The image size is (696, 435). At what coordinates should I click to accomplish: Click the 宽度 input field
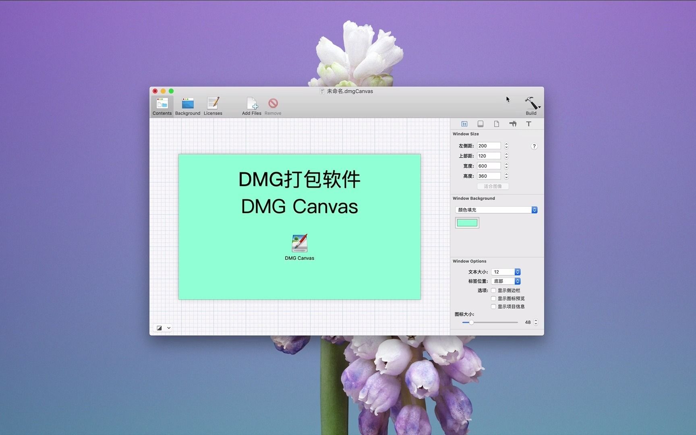click(x=489, y=166)
